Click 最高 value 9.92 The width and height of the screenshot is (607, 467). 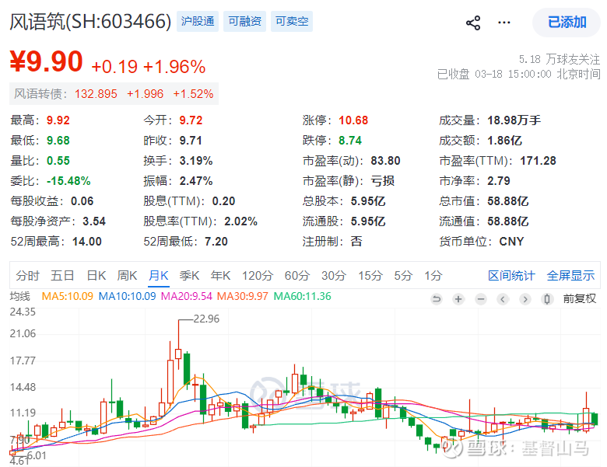tap(58, 120)
